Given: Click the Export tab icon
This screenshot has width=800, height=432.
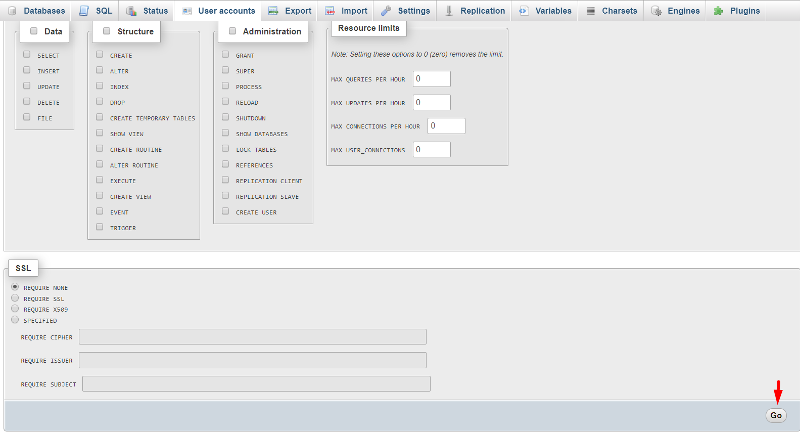Looking at the screenshot, I should tap(273, 11).
